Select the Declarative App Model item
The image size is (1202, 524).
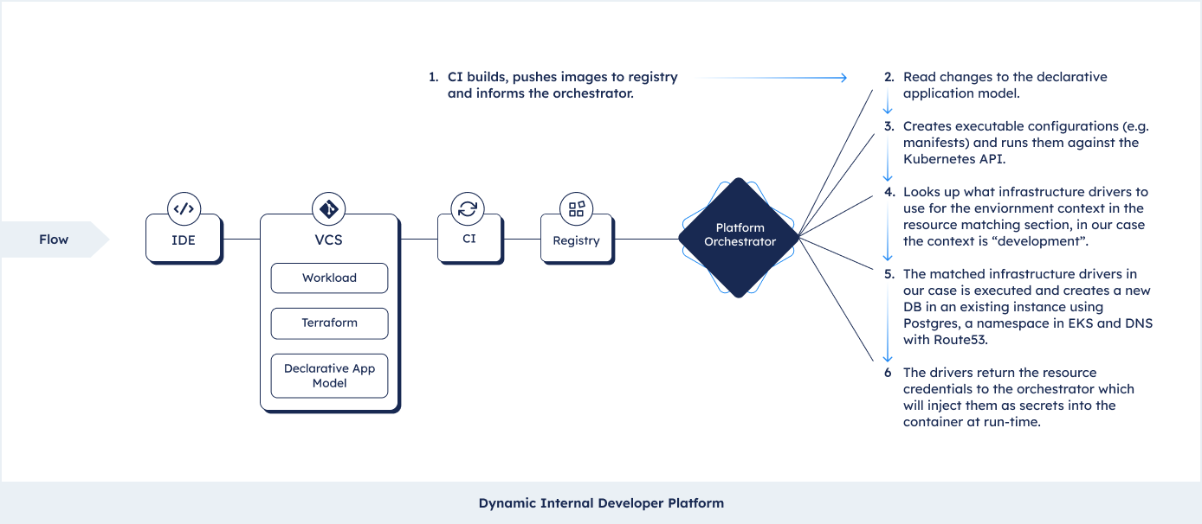coord(329,375)
